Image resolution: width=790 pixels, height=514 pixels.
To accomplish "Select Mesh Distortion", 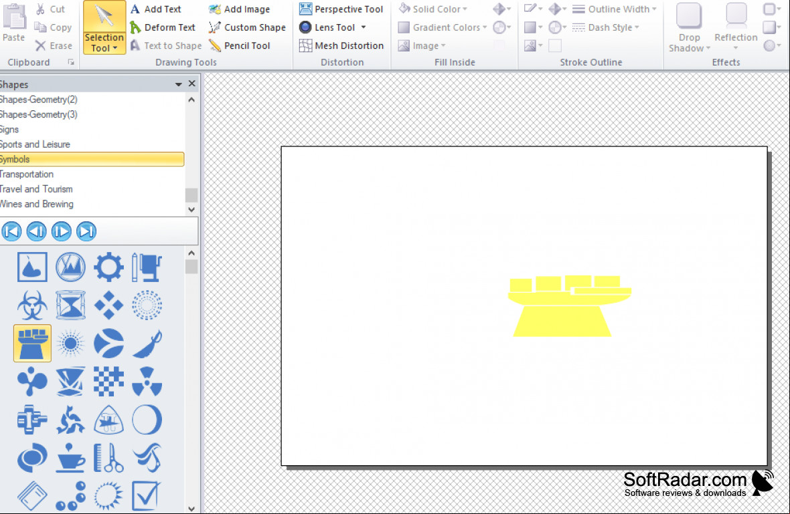I will click(x=341, y=45).
